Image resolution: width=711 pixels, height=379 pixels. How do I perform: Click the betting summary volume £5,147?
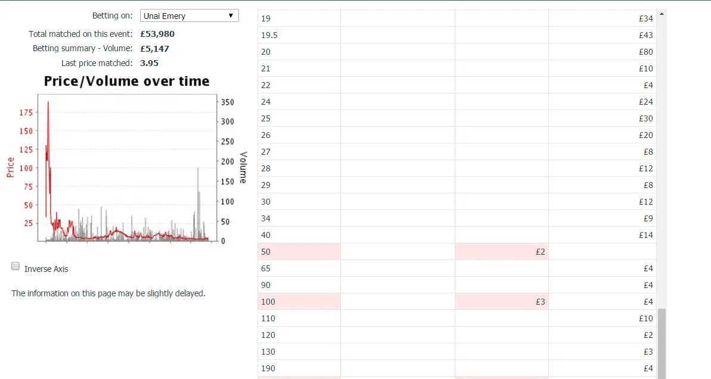coord(154,49)
